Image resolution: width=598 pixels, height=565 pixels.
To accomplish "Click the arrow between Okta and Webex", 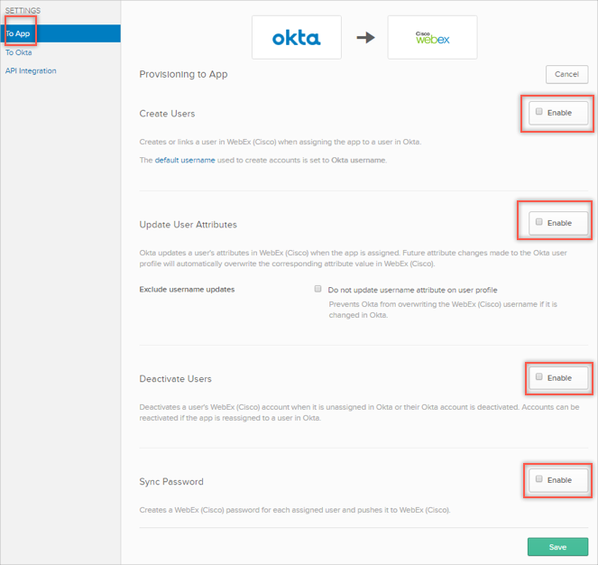I will pyautogui.click(x=365, y=38).
